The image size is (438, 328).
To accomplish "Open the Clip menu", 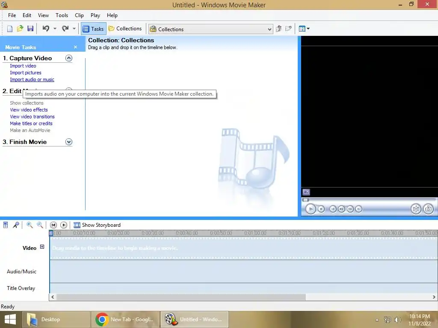I will [79, 15].
